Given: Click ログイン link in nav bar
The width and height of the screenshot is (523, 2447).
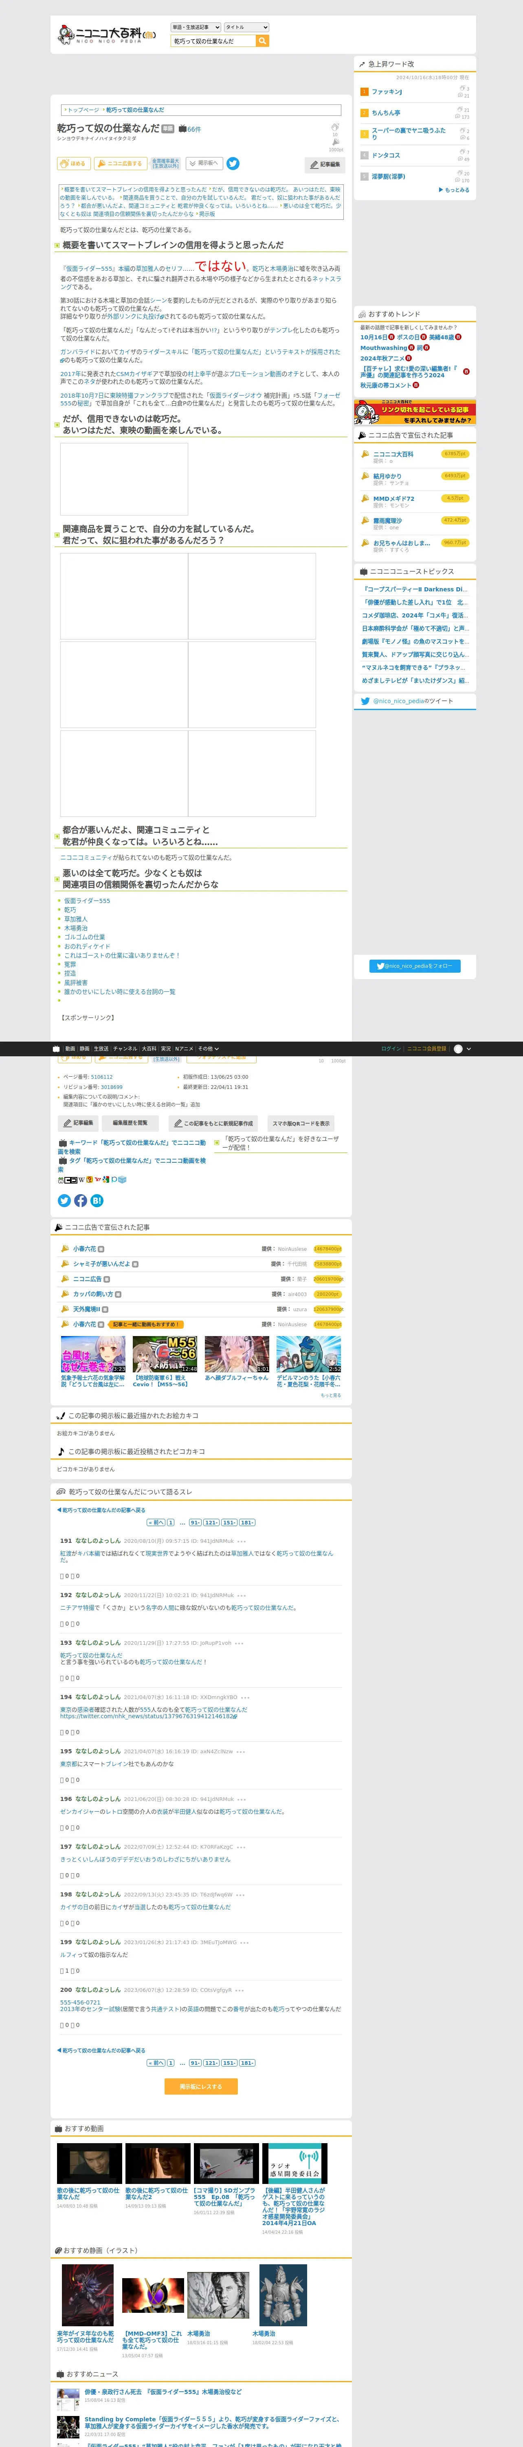Looking at the screenshot, I should coord(390,1049).
